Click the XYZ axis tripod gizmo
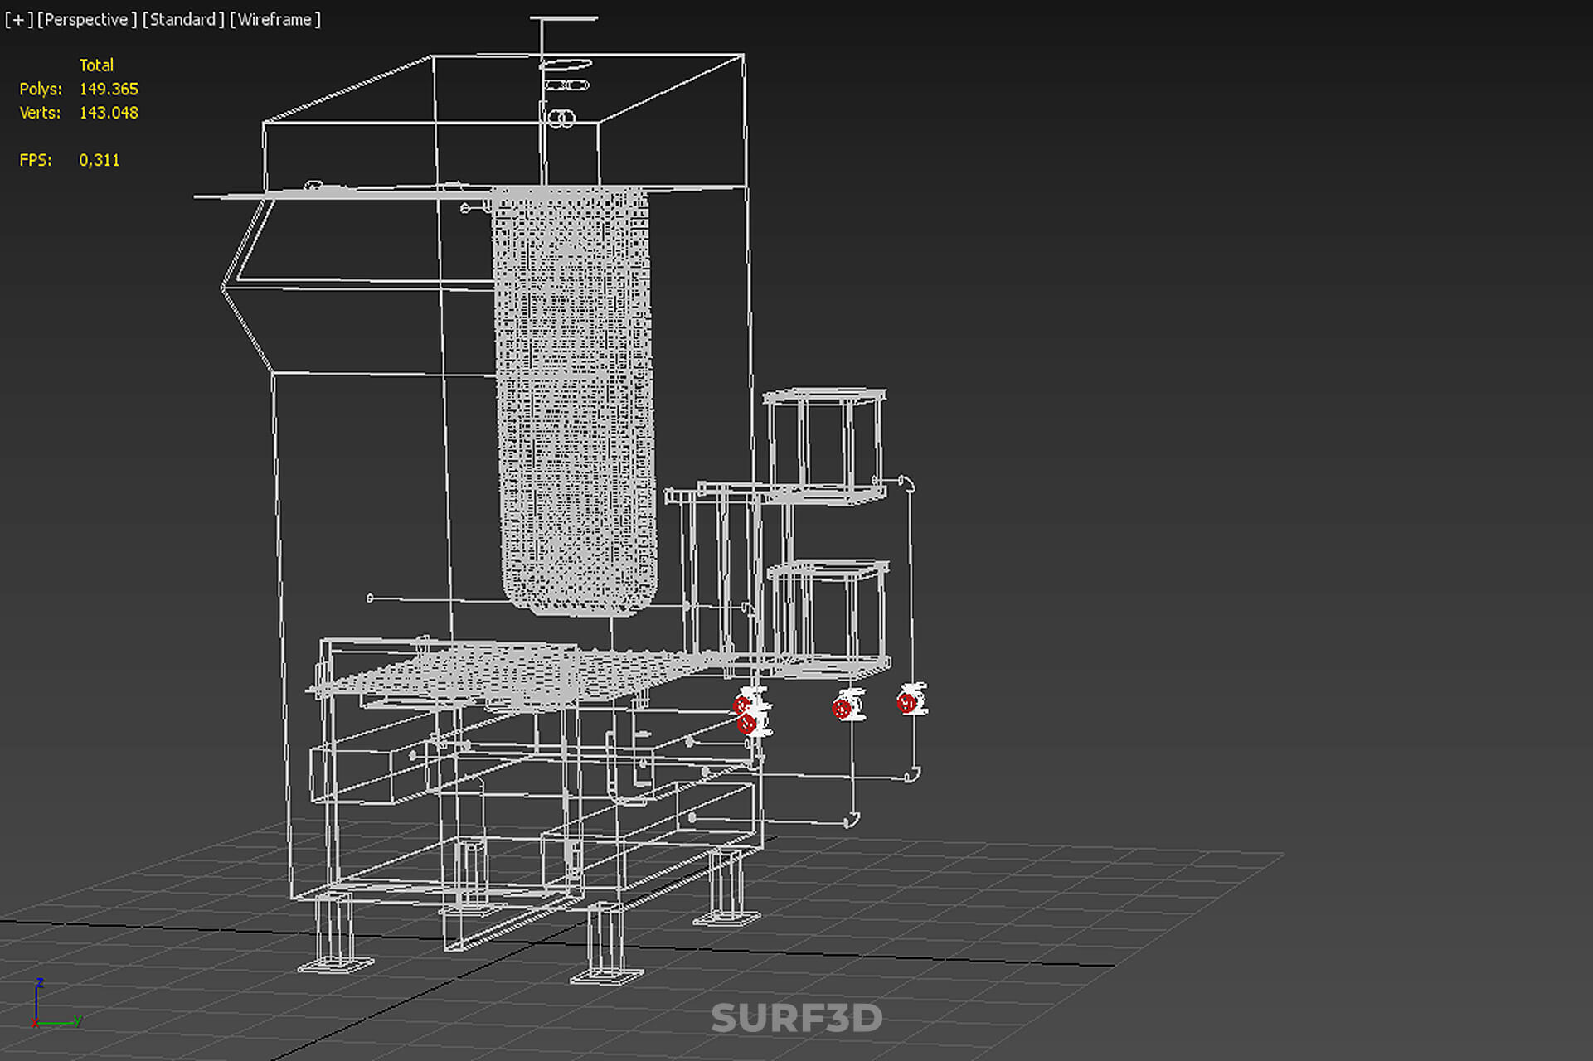The width and height of the screenshot is (1593, 1061). pos(56,1004)
